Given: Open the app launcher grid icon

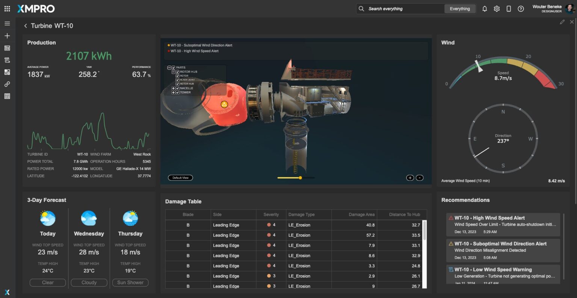Looking at the screenshot, I should tap(7, 9).
